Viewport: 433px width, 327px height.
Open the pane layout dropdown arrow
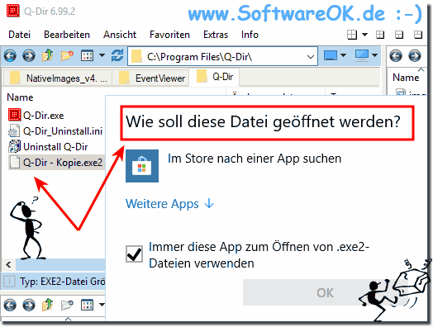point(364,35)
